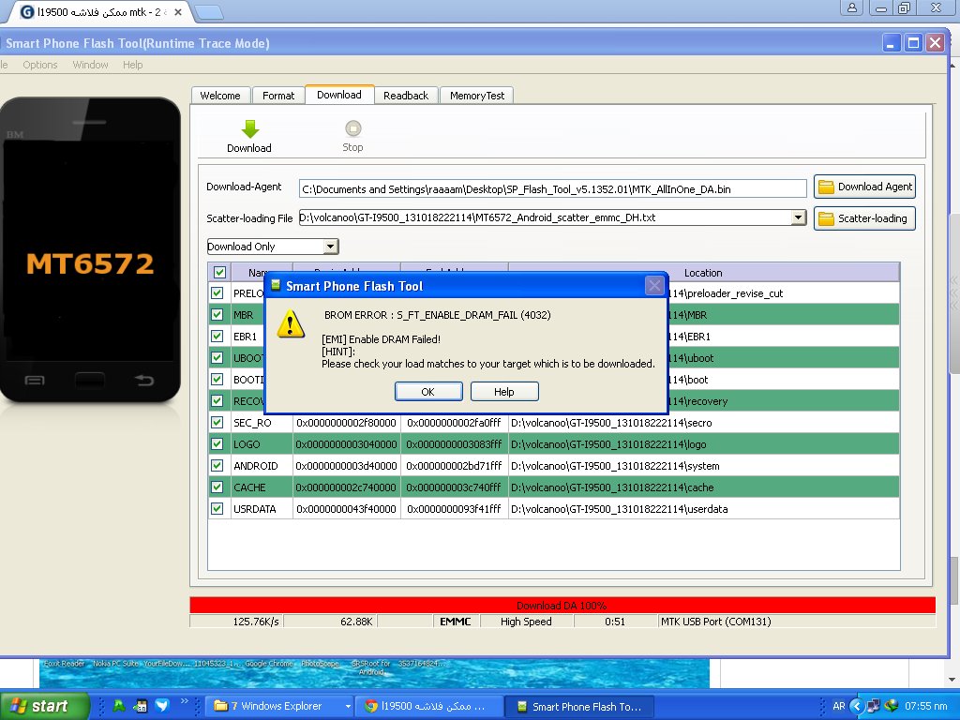Uncheck the EBR1 row checkbox
This screenshot has height=720, width=960.
[217, 337]
